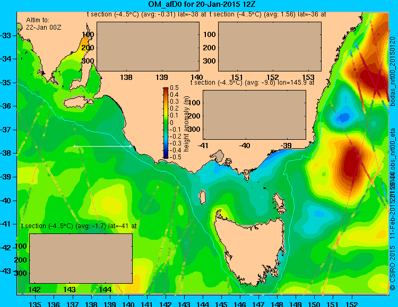Select the -33 latitude label on left axis

click(6, 35)
